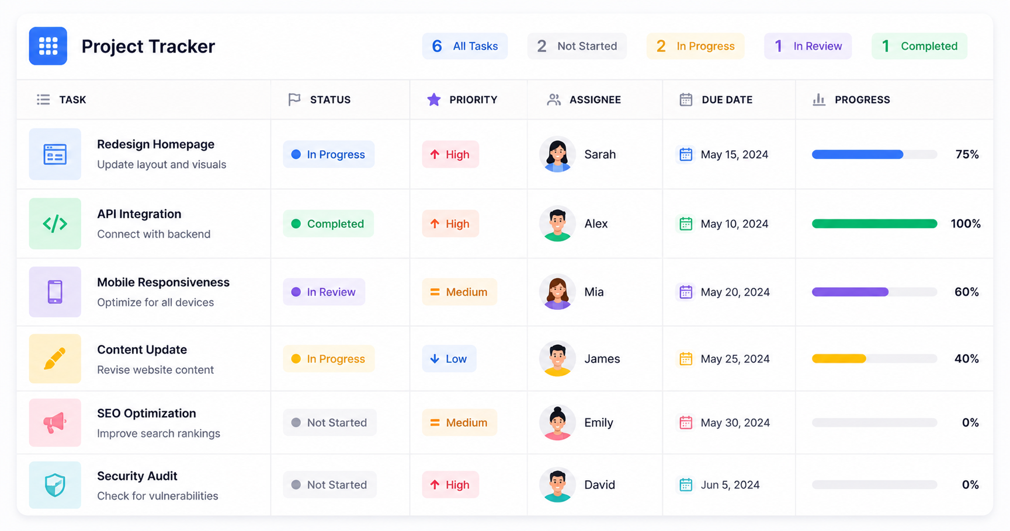Viewport: 1010px width, 531px height.
Task: Click the flag icon beside STATUS header
Action: pos(294,100)
